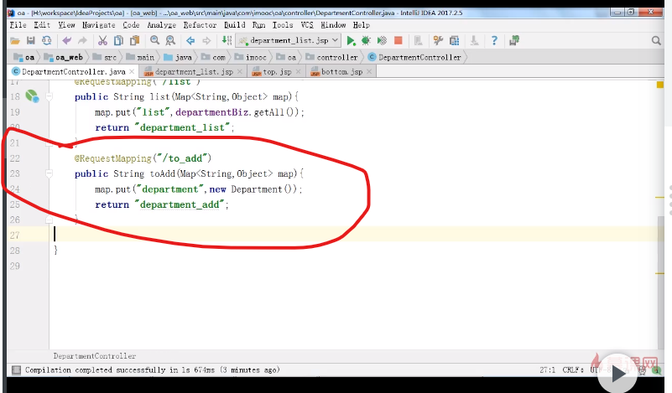Open Search Everywhere magnifier at top right
The image size is (672, 393).
pyautogui.click(x=656, y=41)
